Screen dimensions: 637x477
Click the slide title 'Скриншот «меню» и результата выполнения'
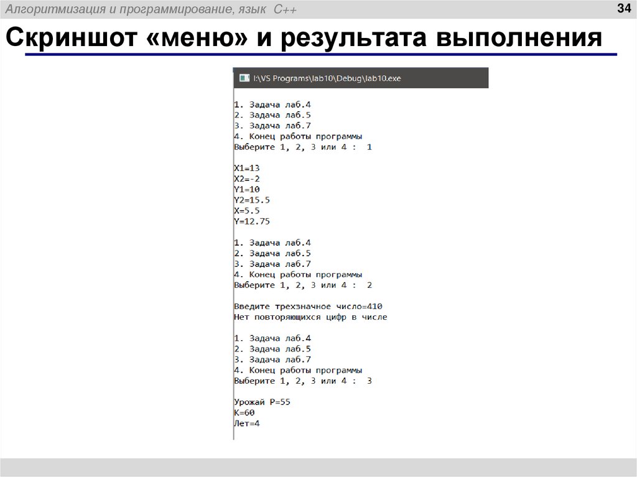pos(304,37)
